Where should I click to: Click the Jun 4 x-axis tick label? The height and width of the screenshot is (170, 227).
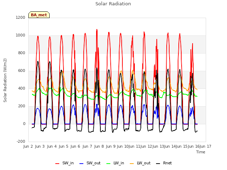52,146
